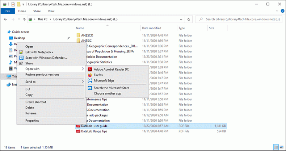Select the Census of Population & Housing_SEIFA folder
Viewport: 286px width, 151px height.
pyautogui.click(x=109, y=51)
